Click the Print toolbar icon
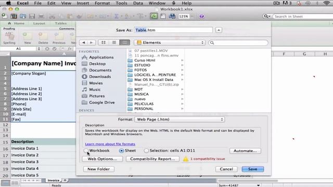This screenshot has height=187, width=333. pyautogui.click(x=41, y=16)
